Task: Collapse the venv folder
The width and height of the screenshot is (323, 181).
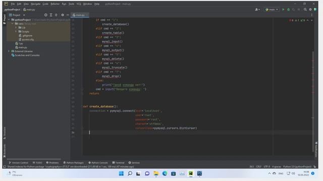Action: 12,24
